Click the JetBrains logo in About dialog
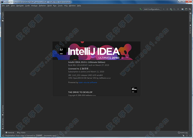This screenshot has height=138, width=193. (134, 90)
